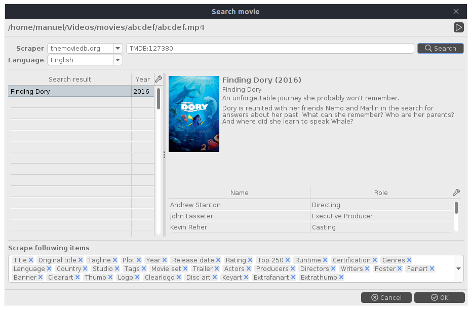Image resolution: width=472 pixels, height=310 pixels.
Task: Open the Scraper dropdown themoviedb.org
Action: point(117,49)
